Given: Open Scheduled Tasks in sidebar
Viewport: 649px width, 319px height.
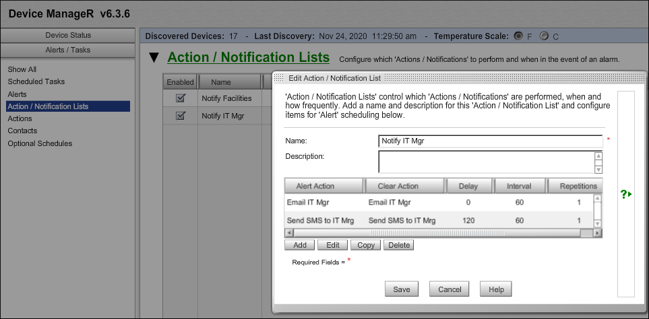Looking at the screenshot, I should 36,81.
